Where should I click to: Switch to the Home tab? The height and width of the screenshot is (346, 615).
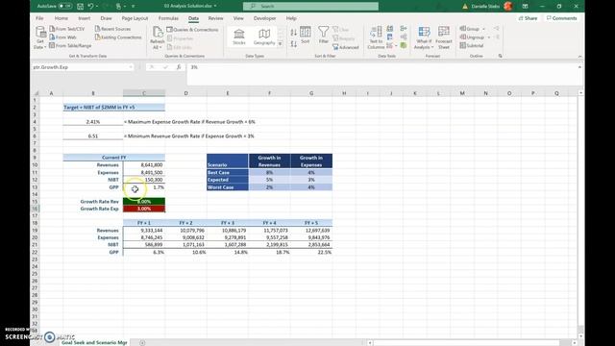(61, 18)
